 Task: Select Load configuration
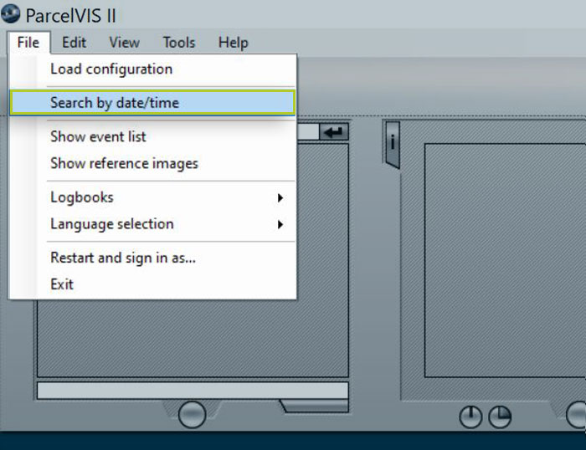tap(152, 69)
